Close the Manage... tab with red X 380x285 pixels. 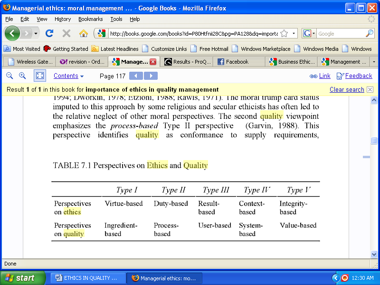pyautogui.click(x=153, y=62)
